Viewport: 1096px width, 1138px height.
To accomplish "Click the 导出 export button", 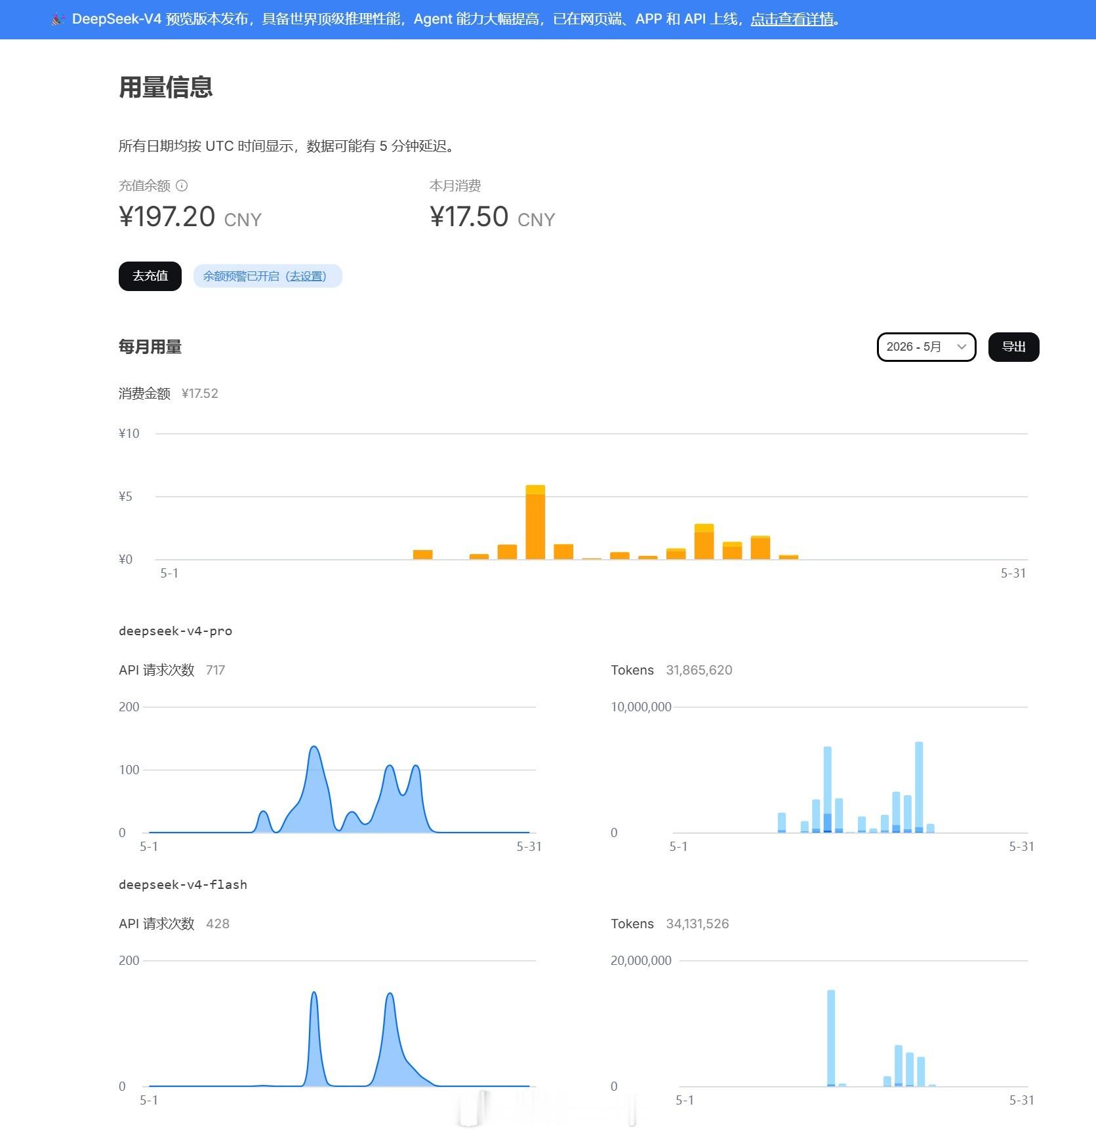I will pos(1013,347).
